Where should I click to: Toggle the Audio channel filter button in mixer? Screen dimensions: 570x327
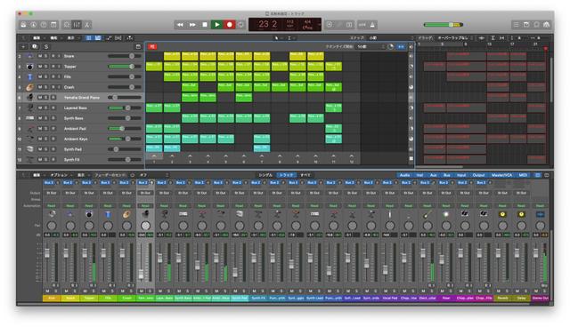(404, 175)
